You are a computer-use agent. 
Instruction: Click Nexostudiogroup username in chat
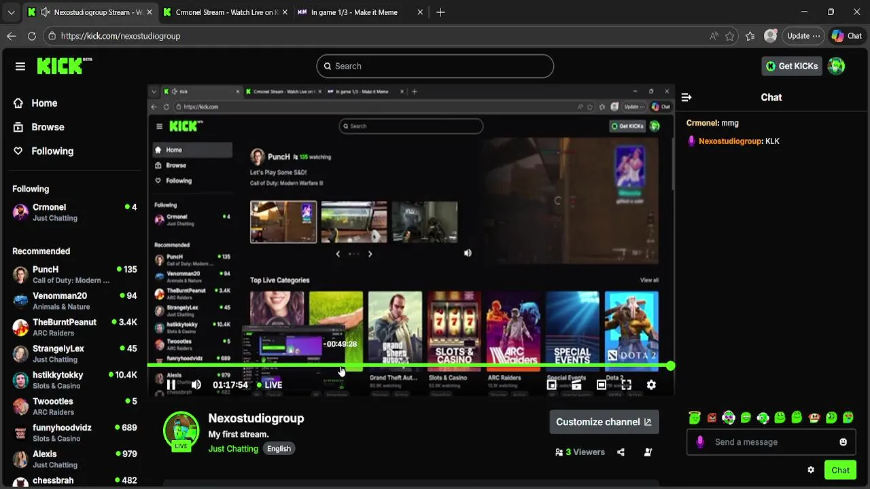pyautogui.click(x=730, y=141)
